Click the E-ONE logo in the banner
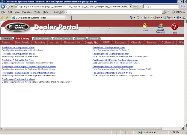The width and height of the screenshot is (187, 135). pos(17,27)
